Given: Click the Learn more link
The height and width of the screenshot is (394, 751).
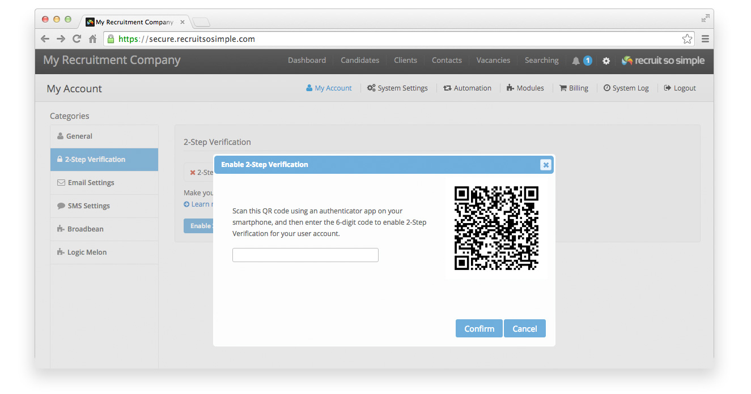Looking at the screenshot, I should [x=198, y=204].
